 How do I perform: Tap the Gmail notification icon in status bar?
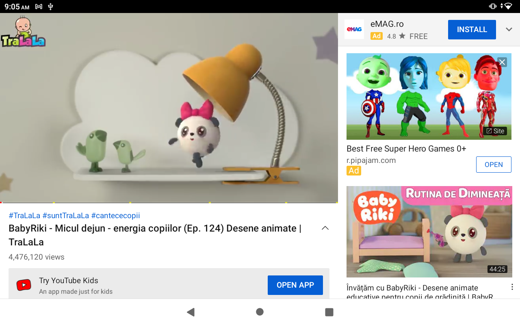(x=39, y=6)
